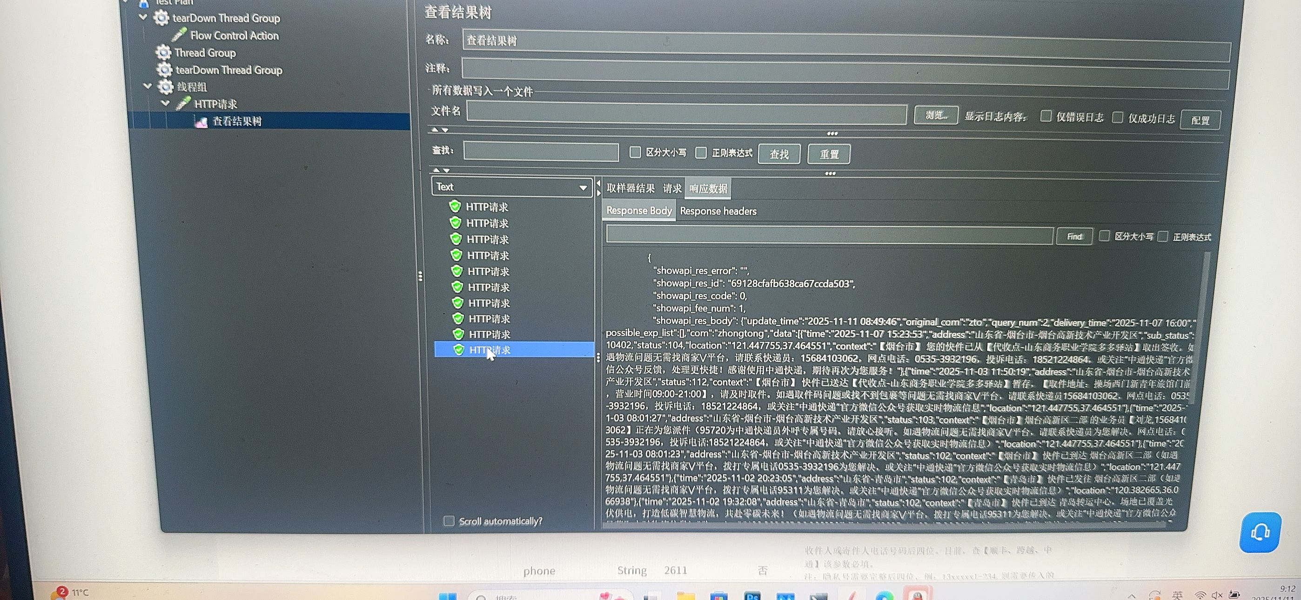Click the 查看结果树 listener icon

[x=201, y=122]
